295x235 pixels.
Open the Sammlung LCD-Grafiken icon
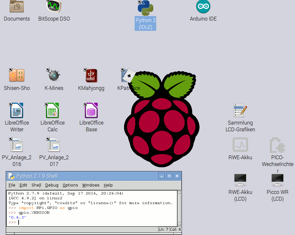tap(240, 111)
